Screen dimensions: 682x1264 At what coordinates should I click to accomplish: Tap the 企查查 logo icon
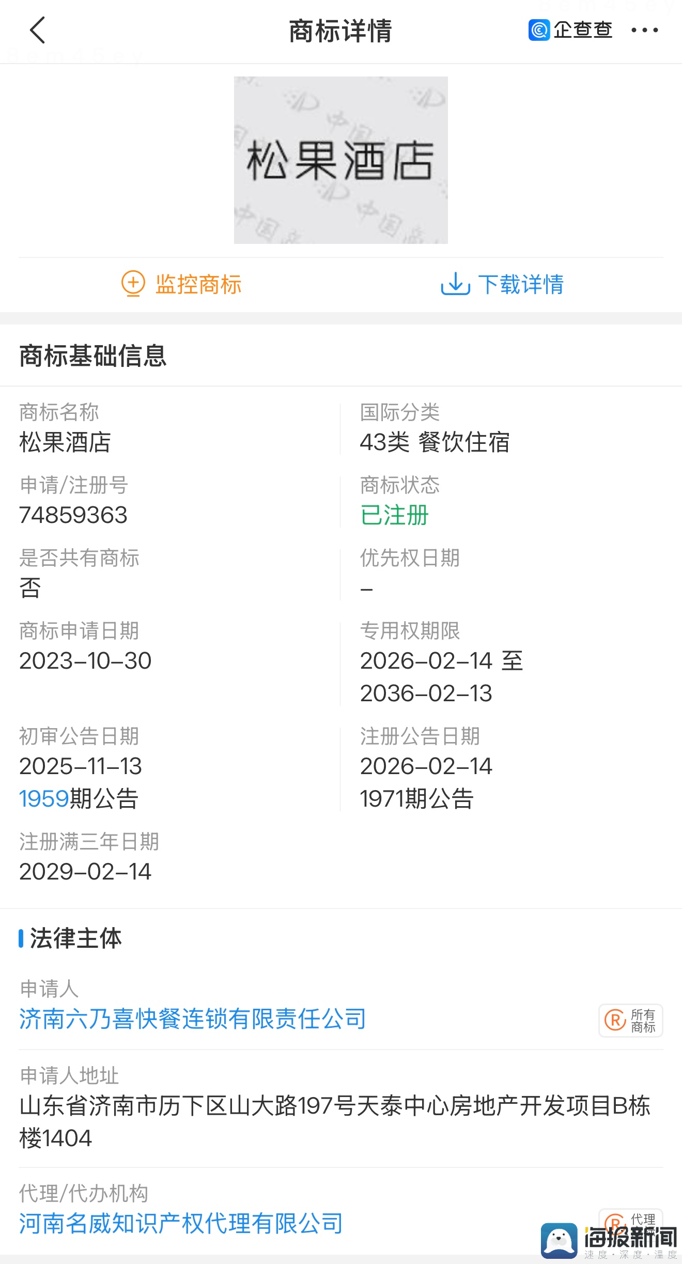pos(539,30)
